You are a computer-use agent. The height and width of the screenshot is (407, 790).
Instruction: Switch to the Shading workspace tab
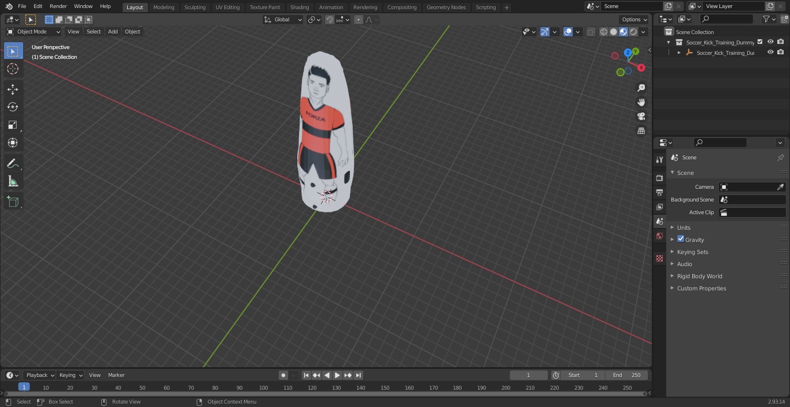click(x=300, y=7)
